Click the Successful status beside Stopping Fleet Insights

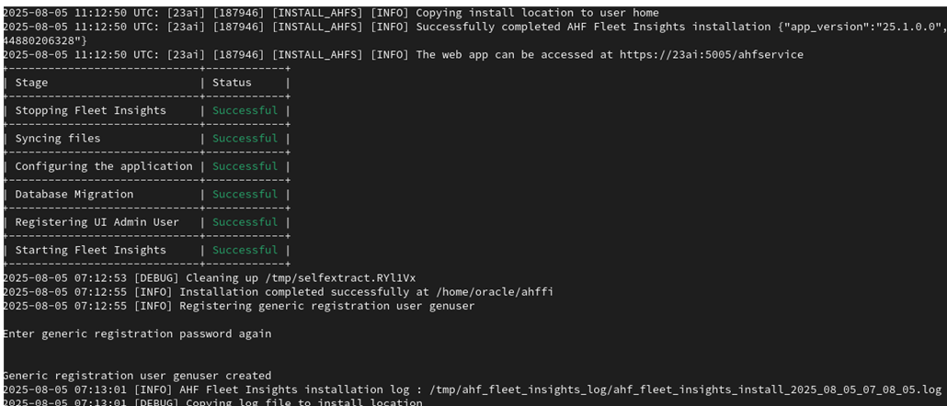(x=245, y=110)
